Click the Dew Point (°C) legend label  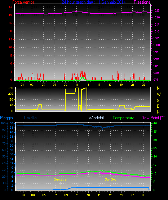[x=154, y=118]
